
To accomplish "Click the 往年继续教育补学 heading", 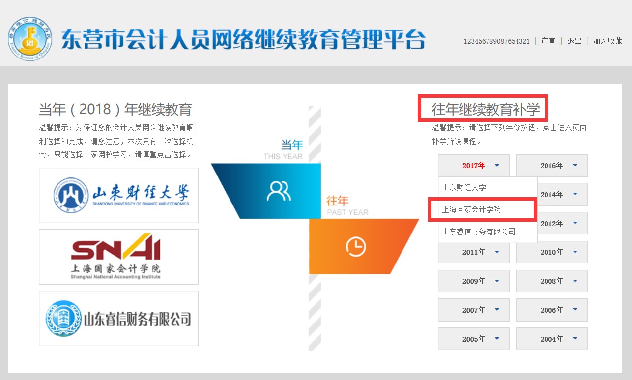I will tap(486, 109).
